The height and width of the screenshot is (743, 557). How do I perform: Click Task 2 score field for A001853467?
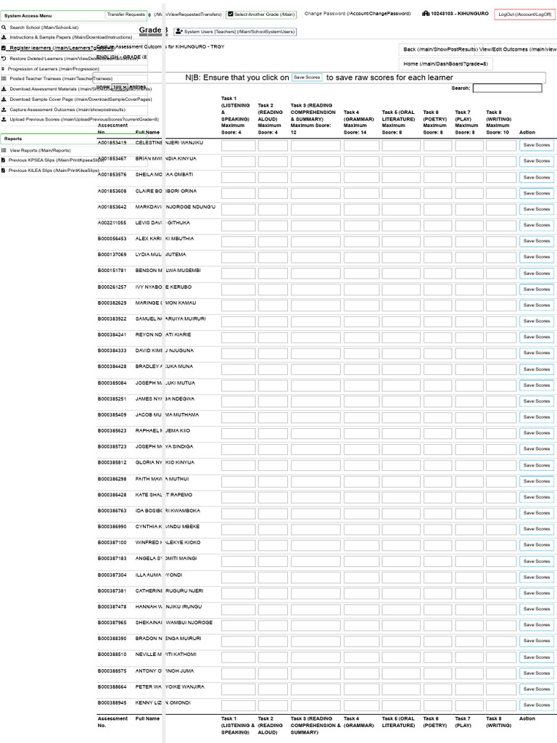[273, 162]
